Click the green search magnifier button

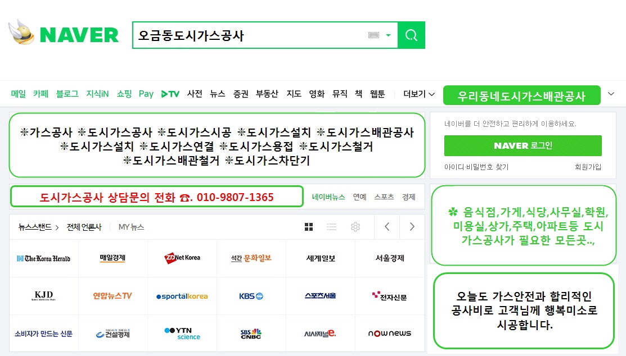411,35
